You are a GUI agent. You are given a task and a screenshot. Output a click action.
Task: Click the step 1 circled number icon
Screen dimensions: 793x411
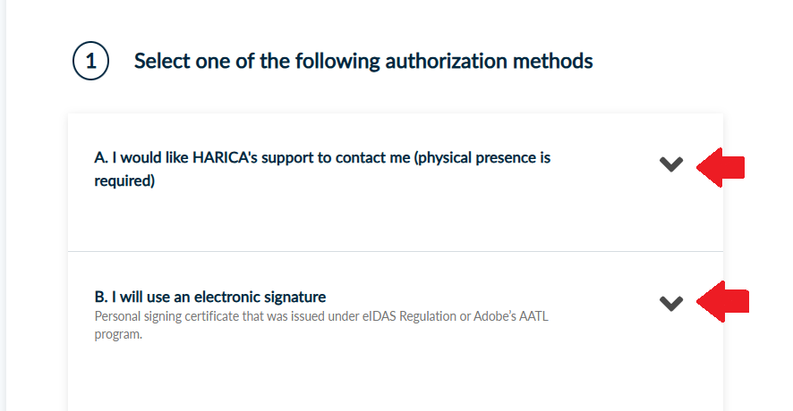point(90,63)
